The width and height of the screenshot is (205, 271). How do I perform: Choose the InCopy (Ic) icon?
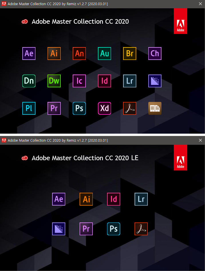(x=79, y=81)
